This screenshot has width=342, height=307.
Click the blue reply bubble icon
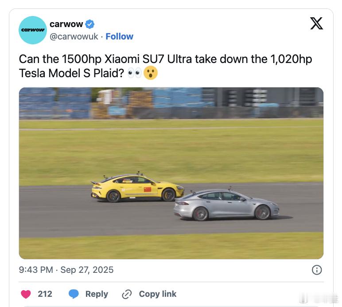[74, 294]
